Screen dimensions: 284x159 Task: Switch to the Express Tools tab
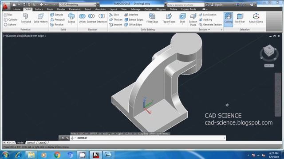pyautogui.click(x=189, y=9)
